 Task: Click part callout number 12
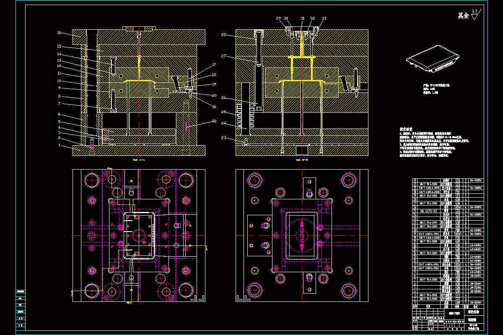[x=59, y=66]
